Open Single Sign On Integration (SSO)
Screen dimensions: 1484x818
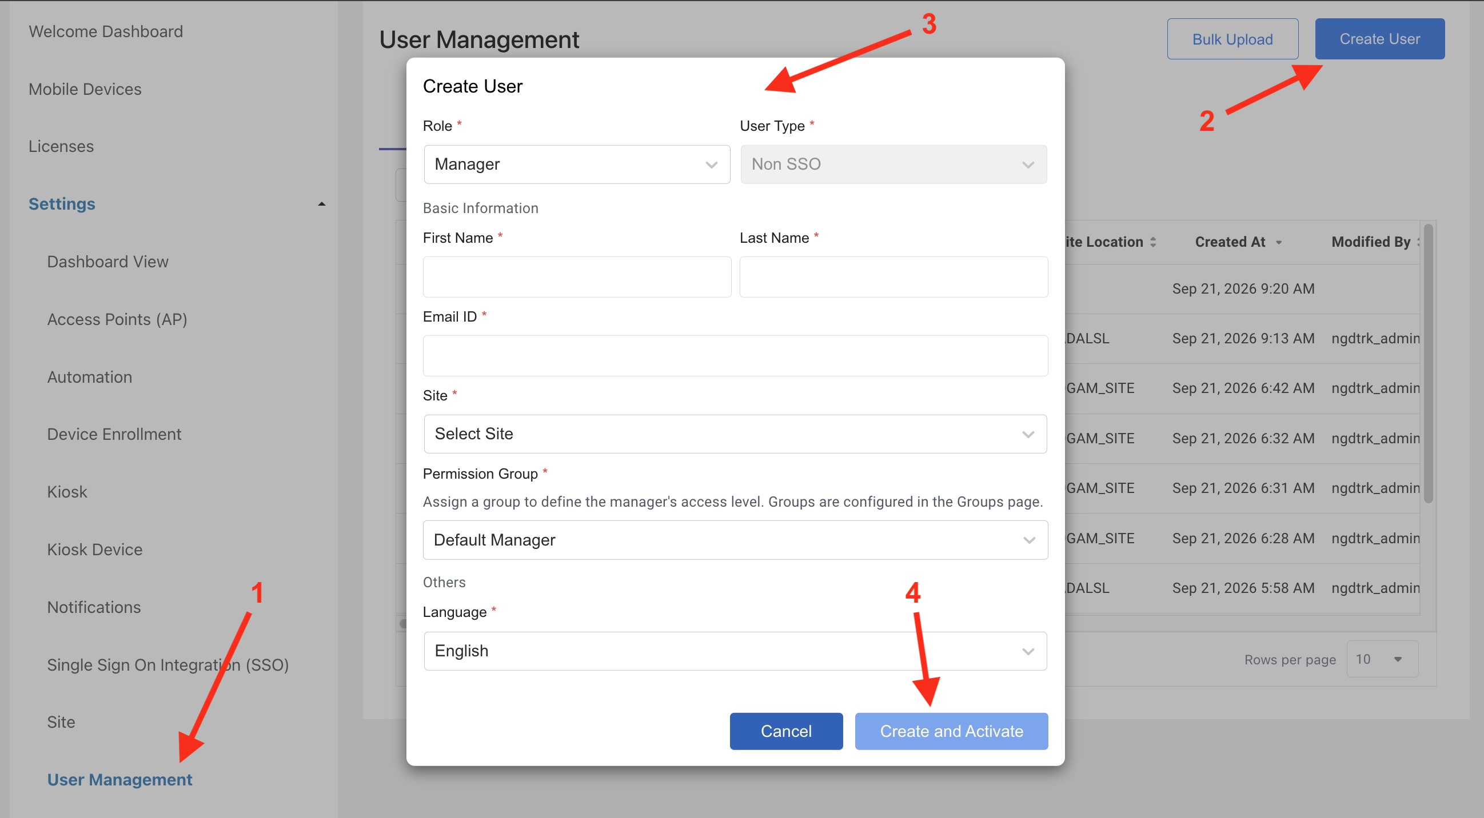(168, 665)
